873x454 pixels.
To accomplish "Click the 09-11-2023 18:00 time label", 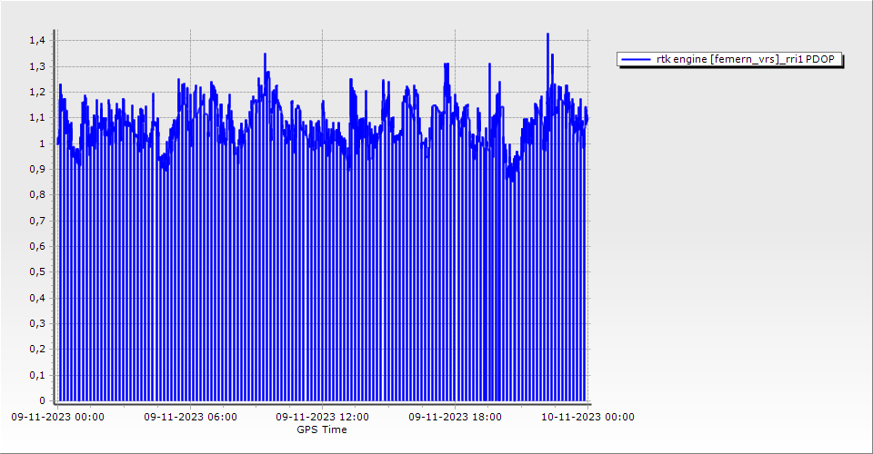I will tap(455, 418).
